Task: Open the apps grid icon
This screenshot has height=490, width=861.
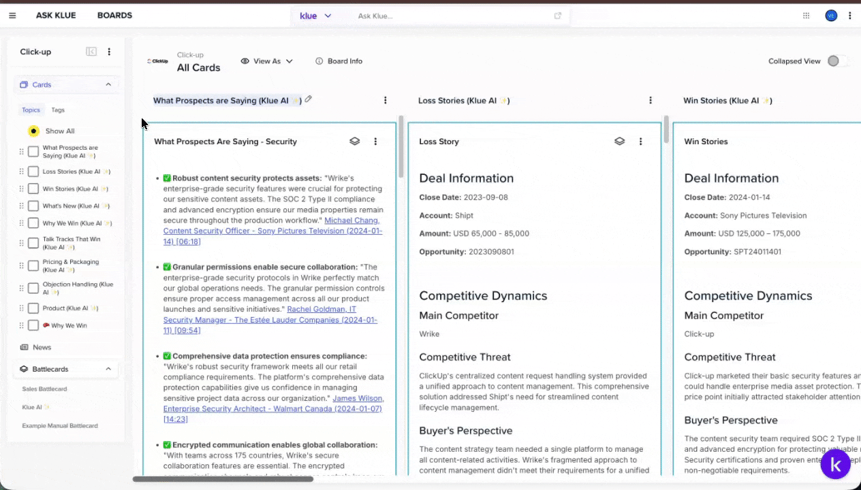Action: [x=807, y=16]
